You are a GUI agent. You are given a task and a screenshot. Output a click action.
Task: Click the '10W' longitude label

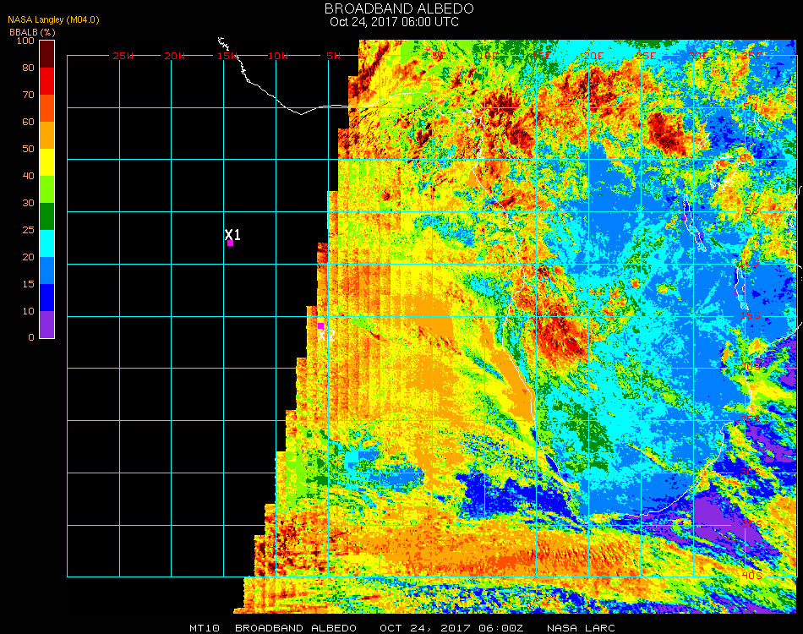click(278, 56)
